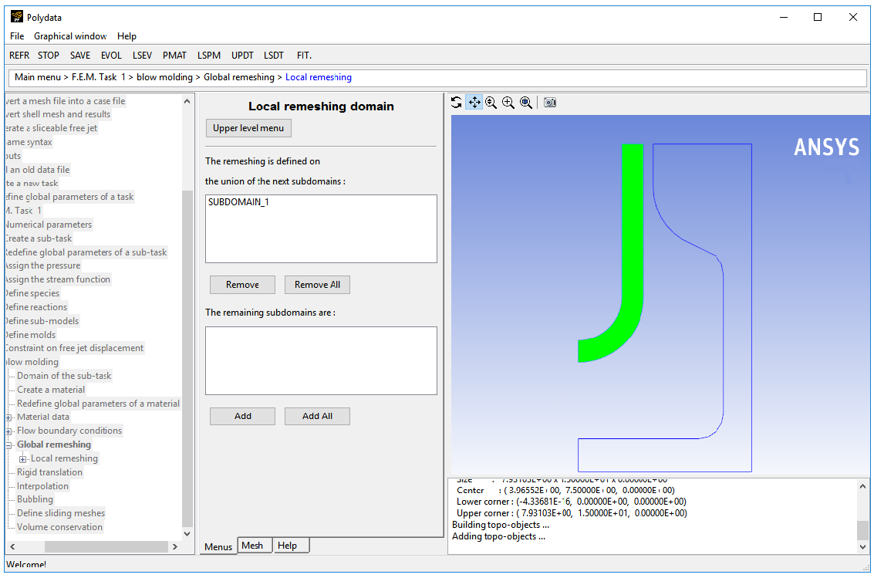Select Assign the stream function tree item
Image resolution: width=874 pixels, height=578 pixels.
[58, 279]
